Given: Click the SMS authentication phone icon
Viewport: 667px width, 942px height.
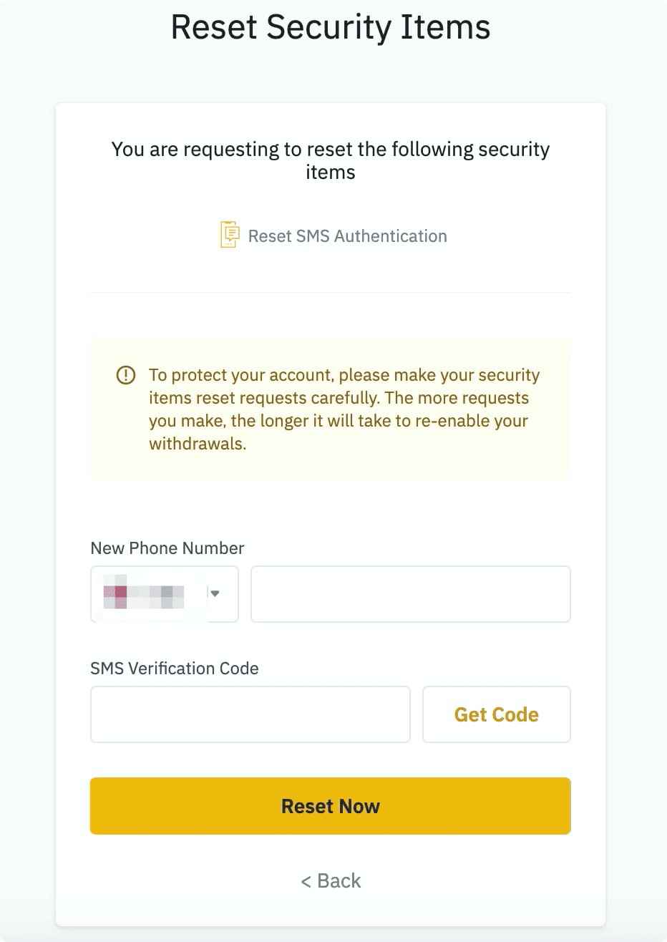Looking at the screenshot, I should click(x=229, y=235).
